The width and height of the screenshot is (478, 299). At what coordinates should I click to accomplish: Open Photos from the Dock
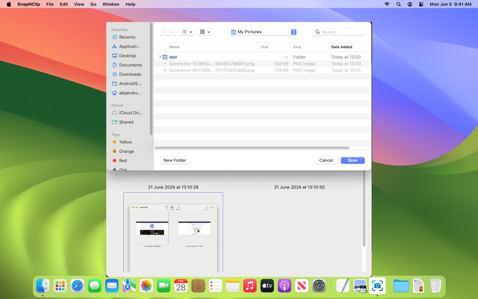146,286
